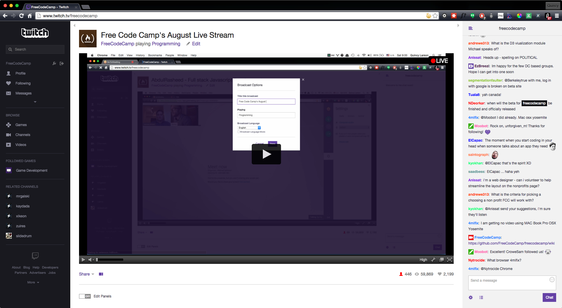
Task: Toggle the Edit Panels switch
Action: point(85,296)
